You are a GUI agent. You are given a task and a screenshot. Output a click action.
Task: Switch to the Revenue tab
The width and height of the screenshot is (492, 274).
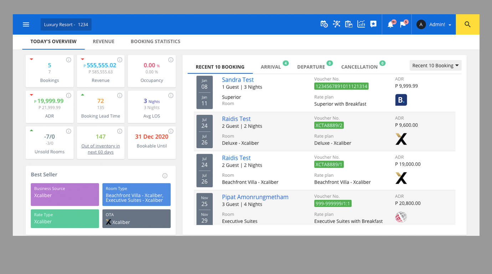tap(103, 41)
